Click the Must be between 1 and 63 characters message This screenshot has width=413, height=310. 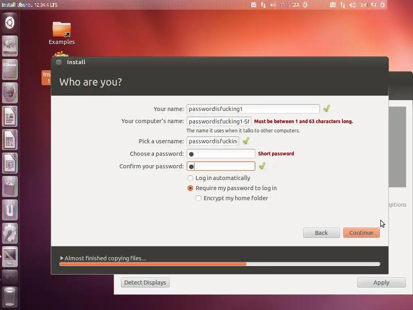(303, 121)
